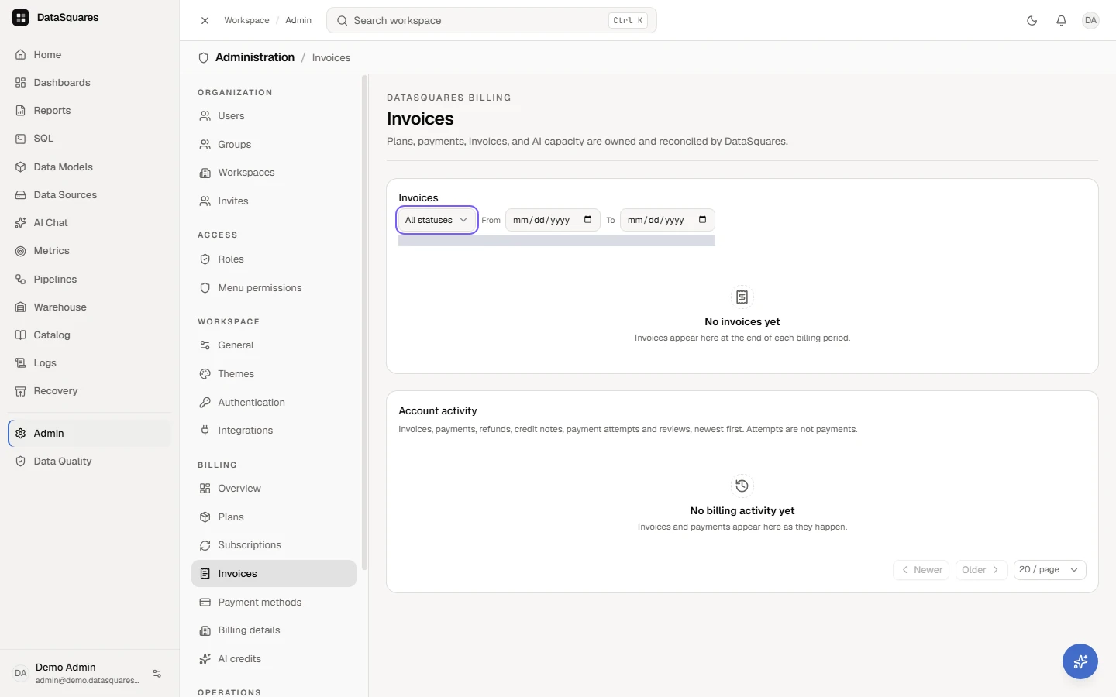Open the DA user avatar menu

(1090, 21)
